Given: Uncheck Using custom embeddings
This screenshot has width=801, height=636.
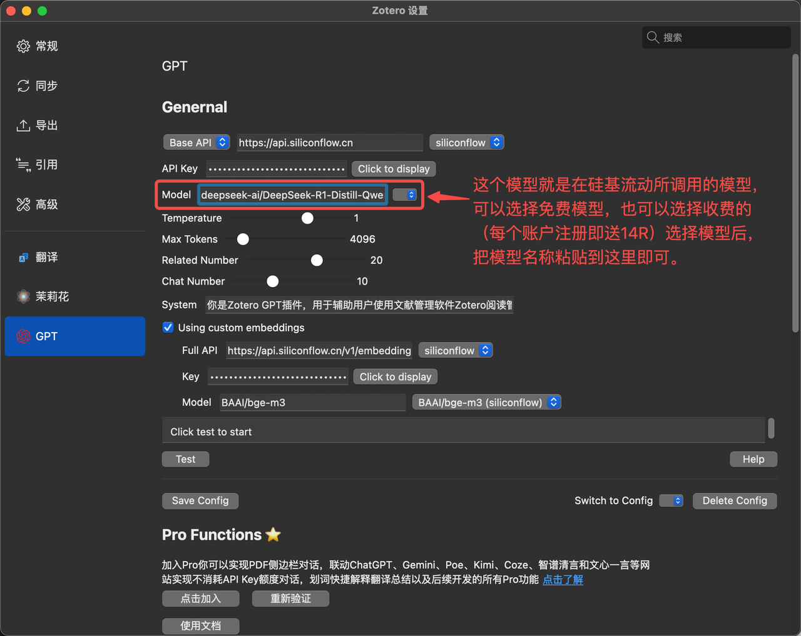Looking at the screenshot, I should pos(168,328).
